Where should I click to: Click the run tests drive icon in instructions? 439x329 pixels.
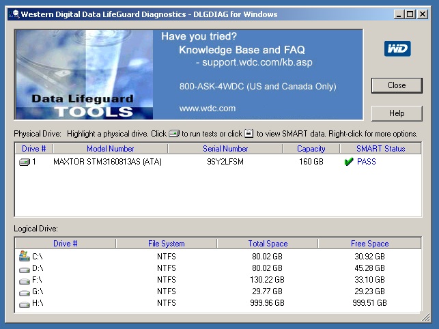(174, 134)
